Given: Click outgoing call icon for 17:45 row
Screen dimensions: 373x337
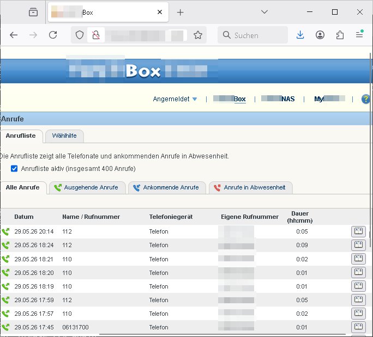Looking at the screenshot, I should point(5,327).
